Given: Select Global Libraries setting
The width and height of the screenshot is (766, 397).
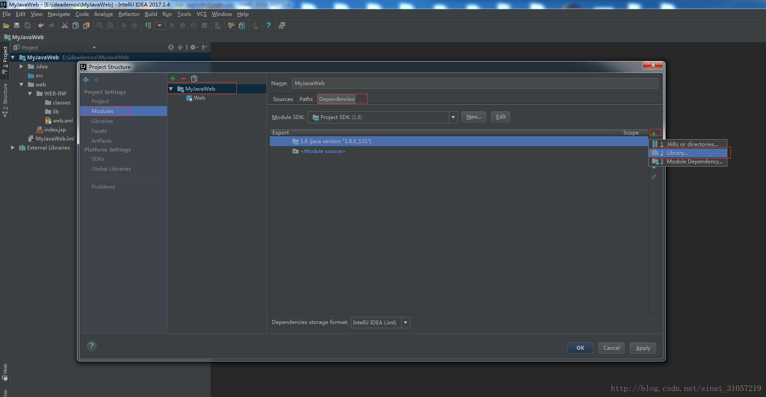Looking at the screenshot, I should [x=111, y=169].
